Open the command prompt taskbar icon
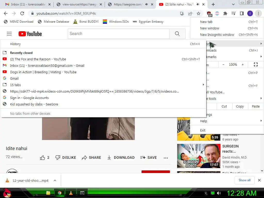The width and height of the screenshot is (264, 198). click(x=82, y=193)
